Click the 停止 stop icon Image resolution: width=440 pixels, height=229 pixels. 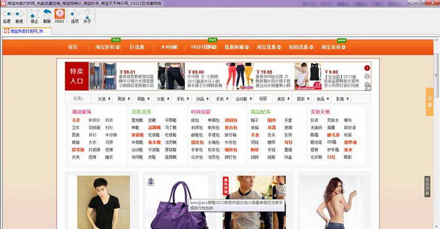point(34,14)
